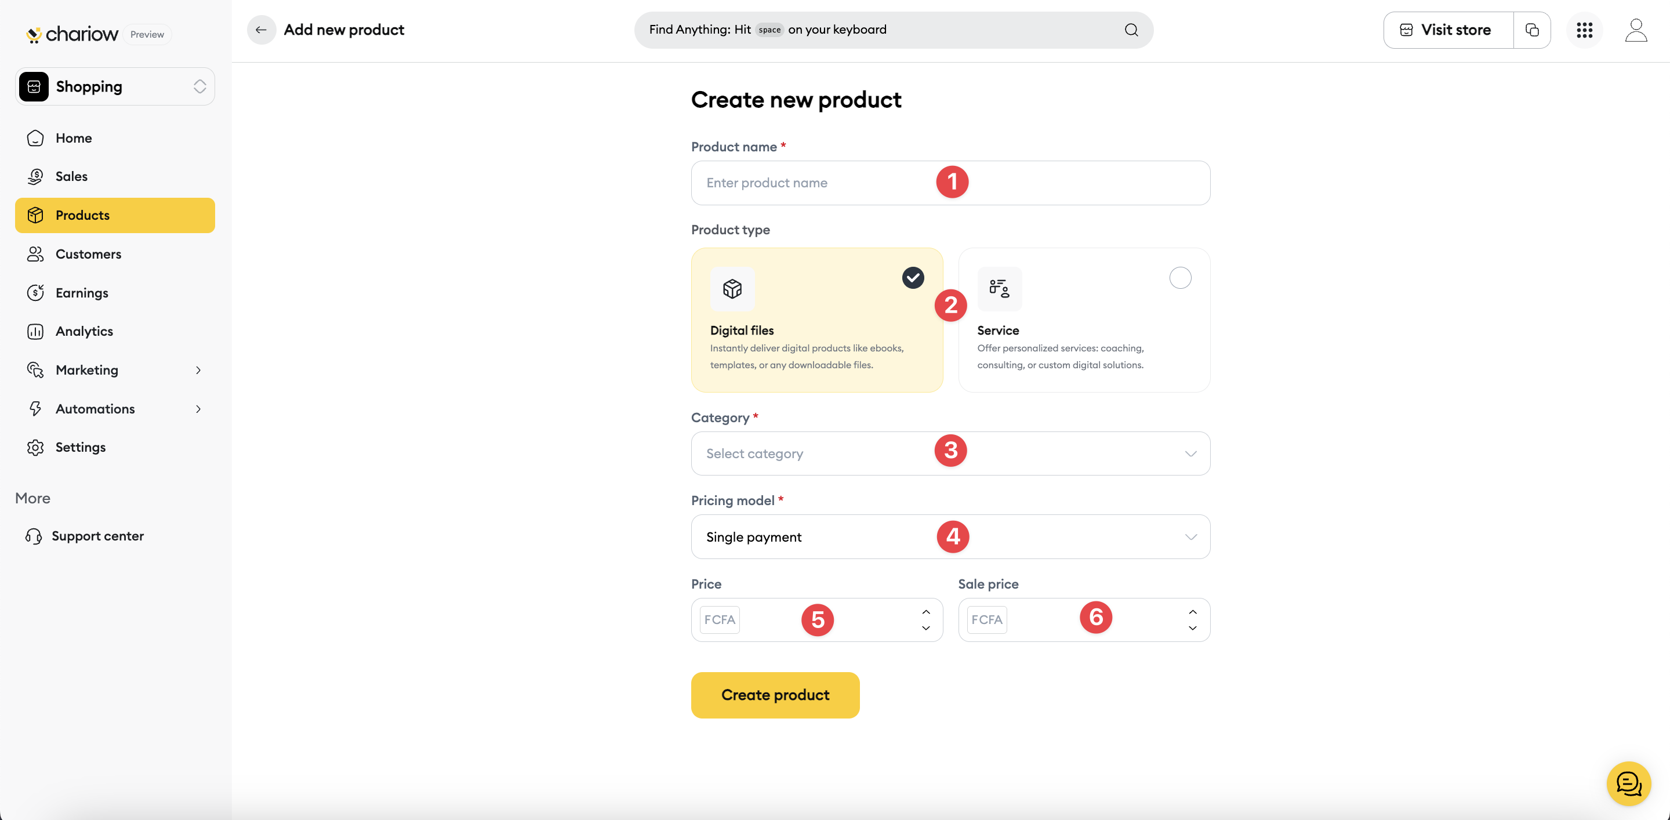Decrease the Sale price stepper down arrow

[1193, 628]
